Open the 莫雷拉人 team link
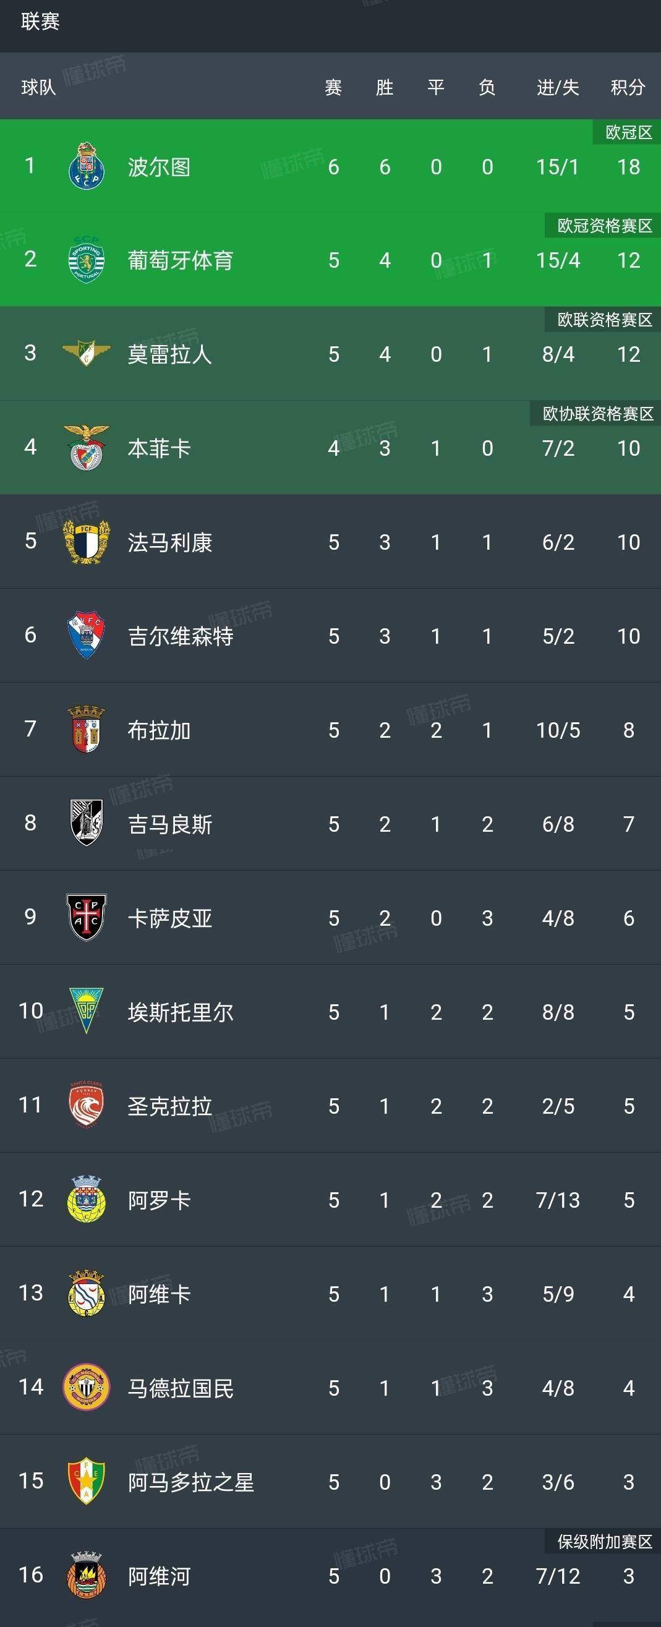This screenshot has height=1627, width=661. pos(169,354)
